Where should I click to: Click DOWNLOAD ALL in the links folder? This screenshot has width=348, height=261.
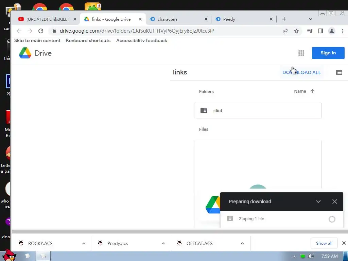(x=301, y=72)
